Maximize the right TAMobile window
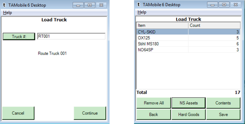The image size is (245, 124). tap(224, 5)
